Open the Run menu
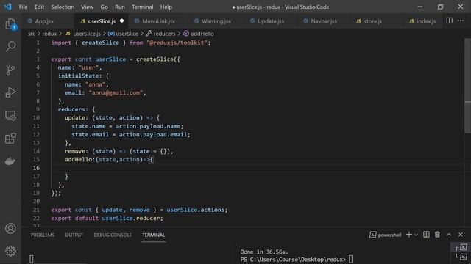The height and width of the screenshot is (264, 471). click(119, 7)
